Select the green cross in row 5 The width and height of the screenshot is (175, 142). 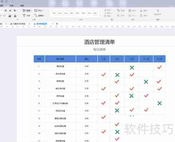coord(132,96)
